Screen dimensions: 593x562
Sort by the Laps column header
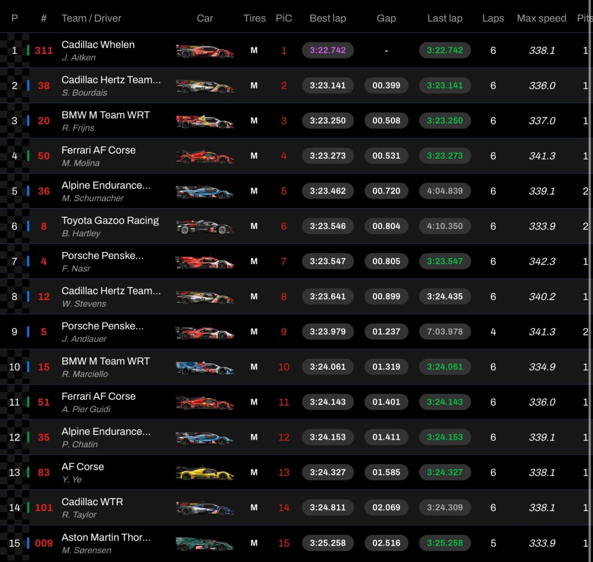493,18
